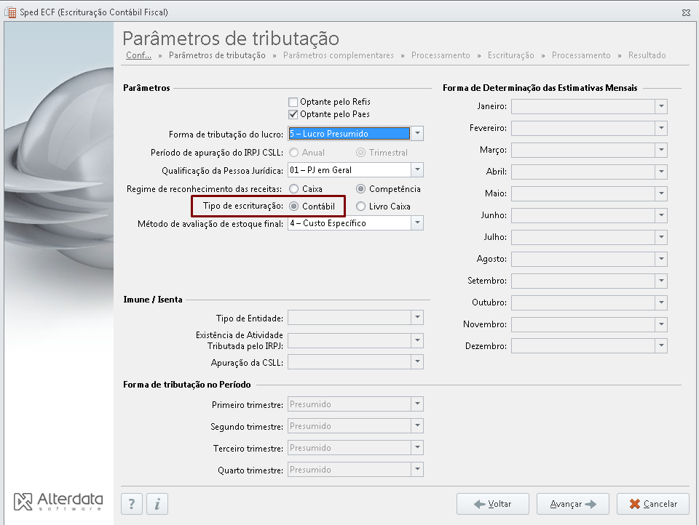Open the Julho estimativa dropdown
This screenshot has height=525, width=699.
point(661,237)
